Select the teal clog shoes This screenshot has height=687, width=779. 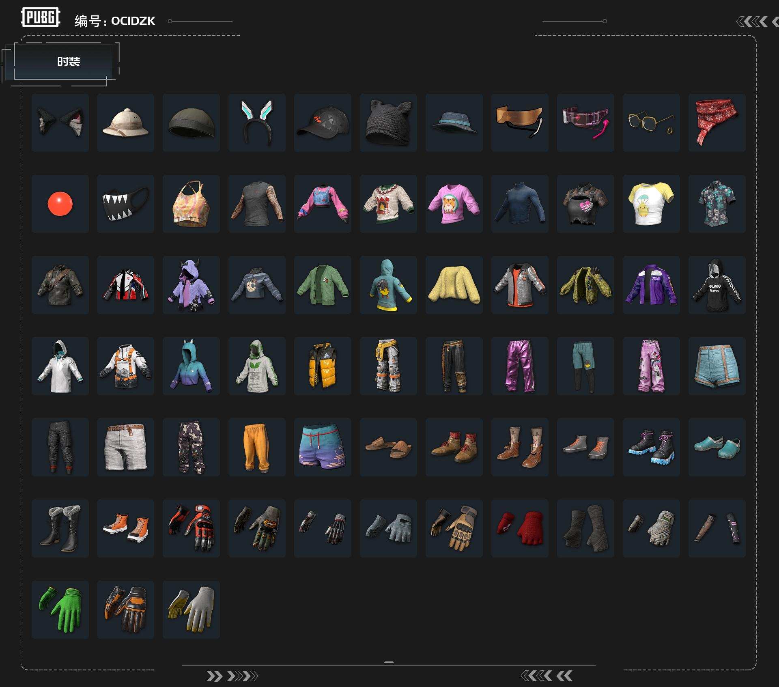pyautogui.click(x=717, y=447)
